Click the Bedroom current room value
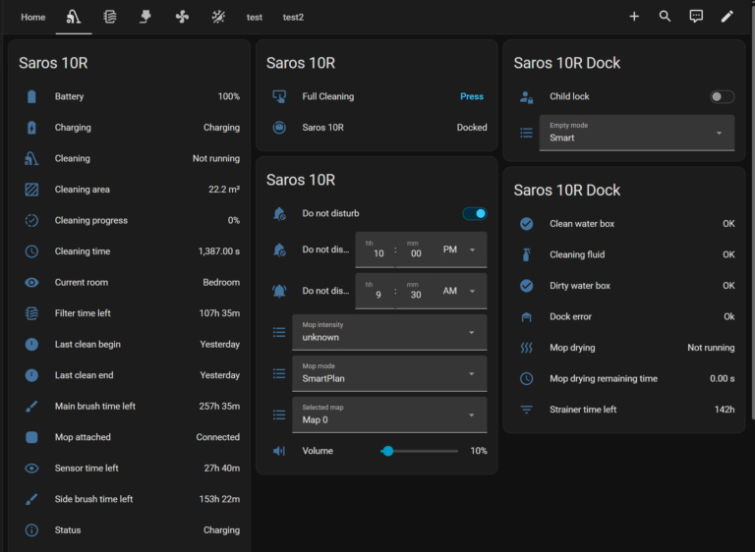Screen dimensions: 755x552 [221, 283]
